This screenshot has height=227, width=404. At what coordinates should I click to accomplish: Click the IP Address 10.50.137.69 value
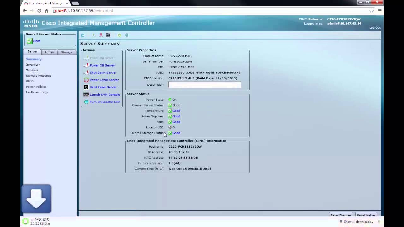coord(179,152)
